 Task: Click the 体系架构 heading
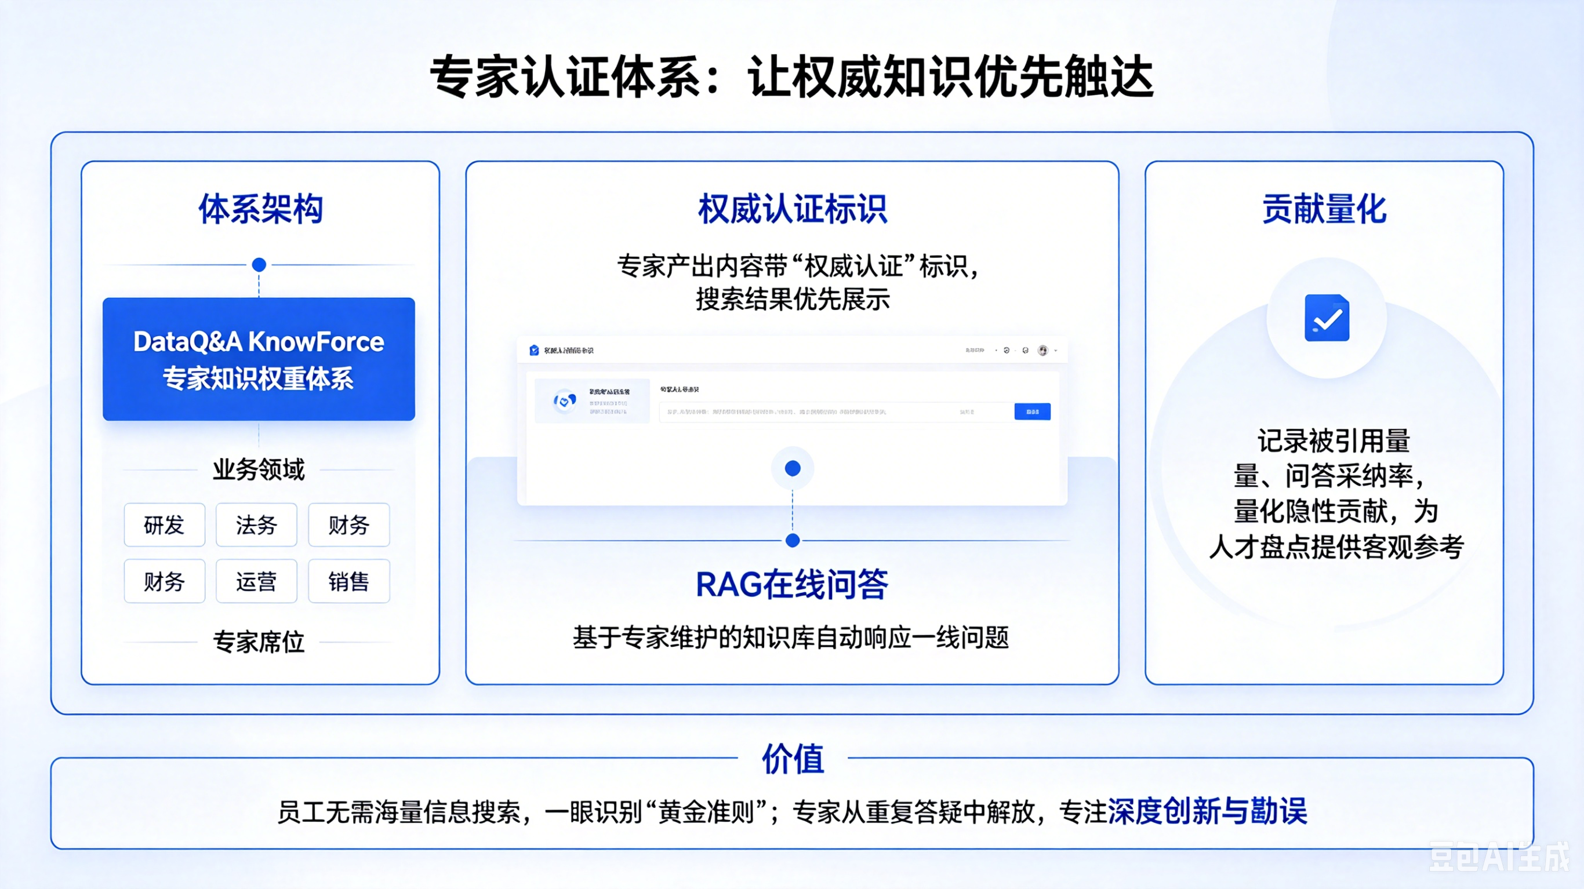pyautogui.click(x=260, y=209)
